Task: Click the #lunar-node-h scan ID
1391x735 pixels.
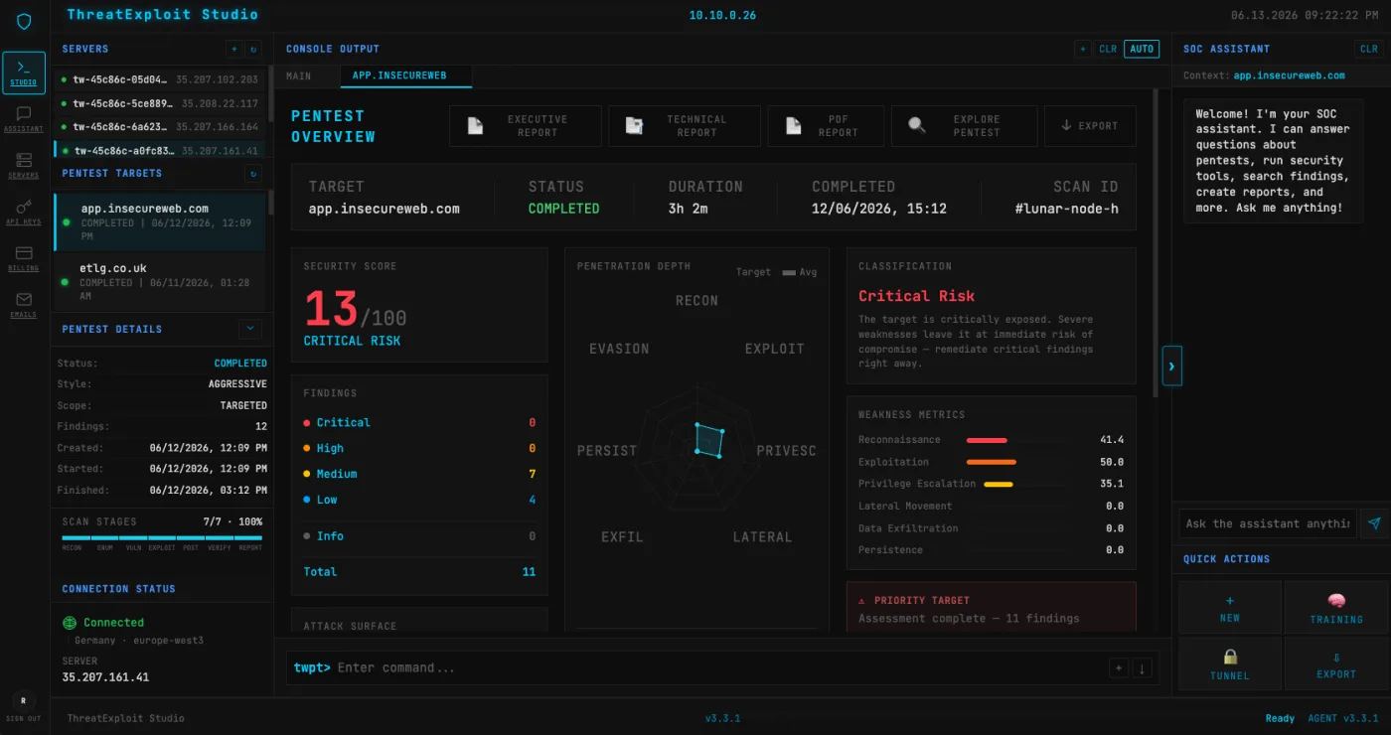Action: coord(1066,209)
